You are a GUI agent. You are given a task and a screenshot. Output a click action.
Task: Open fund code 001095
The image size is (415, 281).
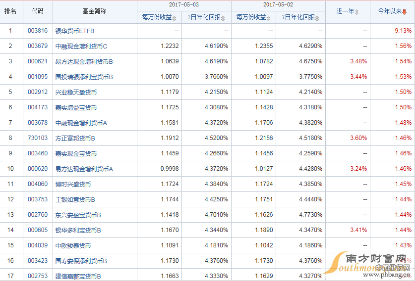tap(38, 77)
